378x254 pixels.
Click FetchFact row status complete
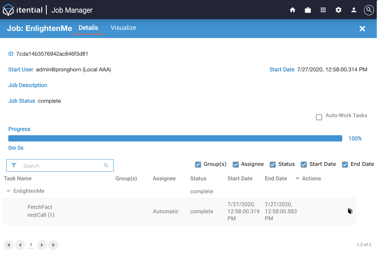click(202, 211)
